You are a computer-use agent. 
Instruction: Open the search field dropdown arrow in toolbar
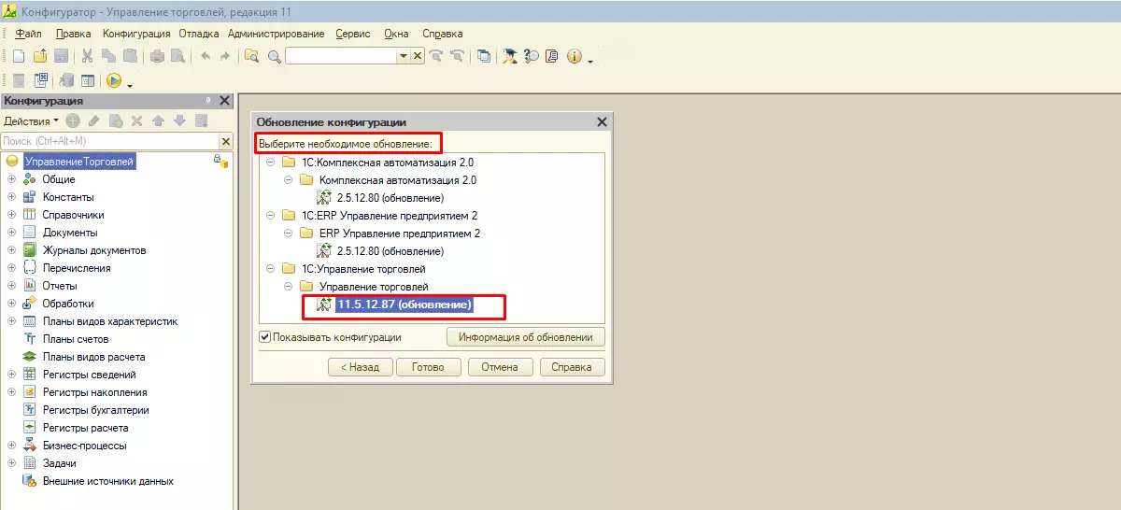click(404, 56)
